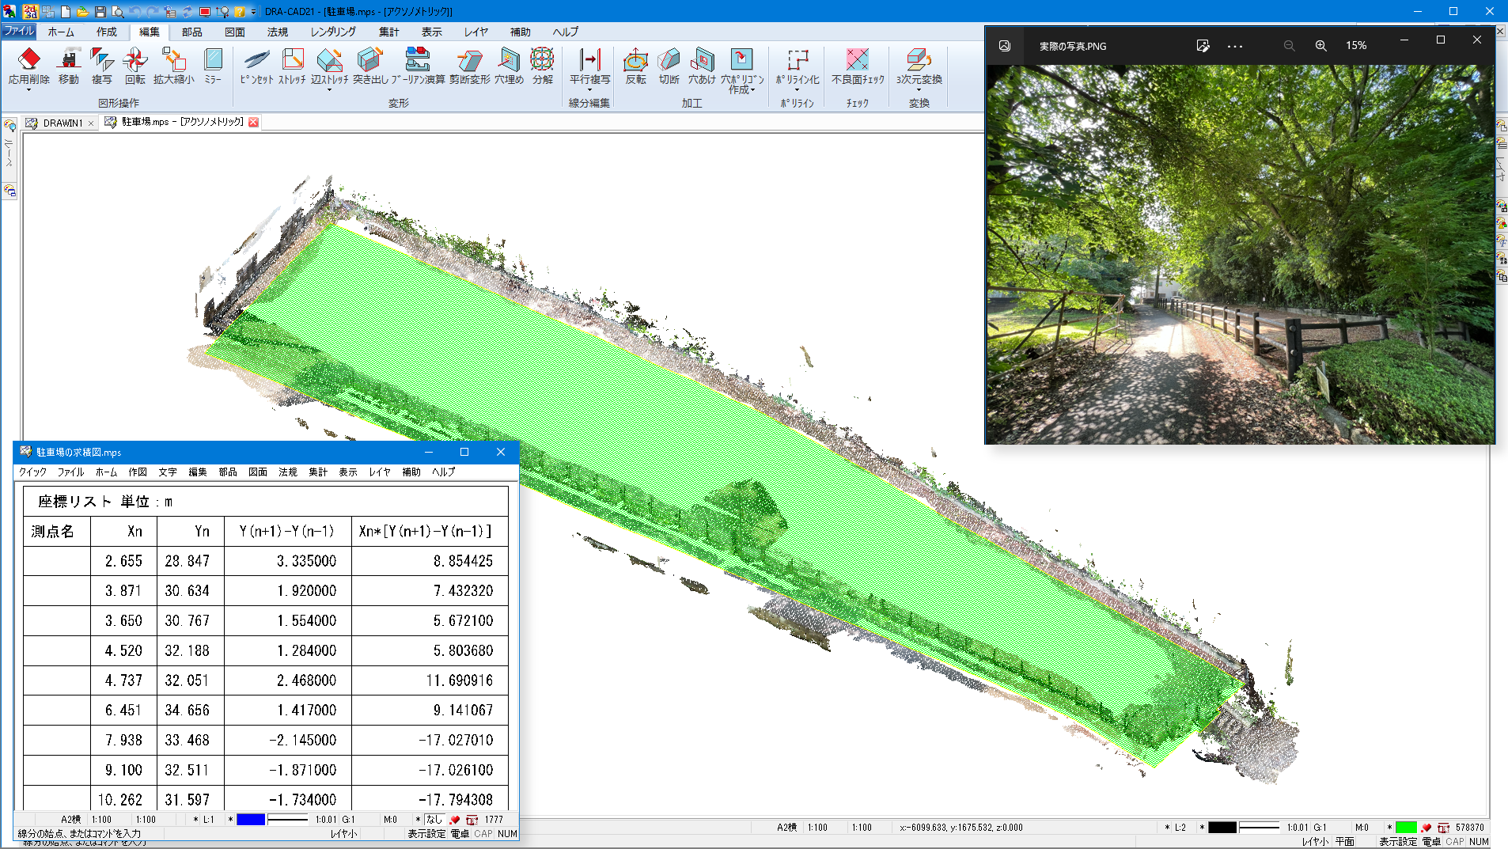
Task: Open the photo viewer's three-dot more options
Action: click(x=1234, y=46)
